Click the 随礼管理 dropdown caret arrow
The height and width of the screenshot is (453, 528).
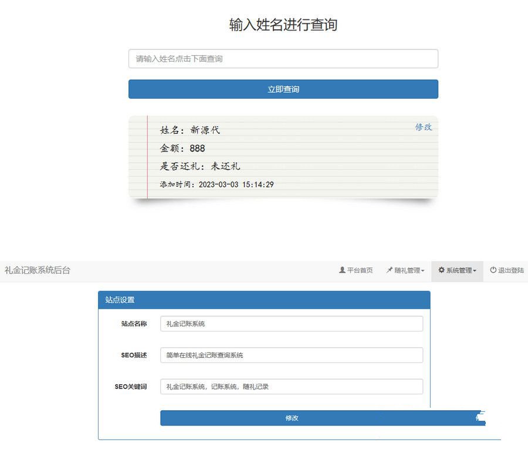tap(422, 271)
